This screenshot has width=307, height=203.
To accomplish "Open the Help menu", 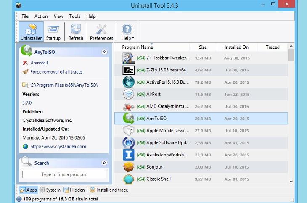I will [91, 16].
